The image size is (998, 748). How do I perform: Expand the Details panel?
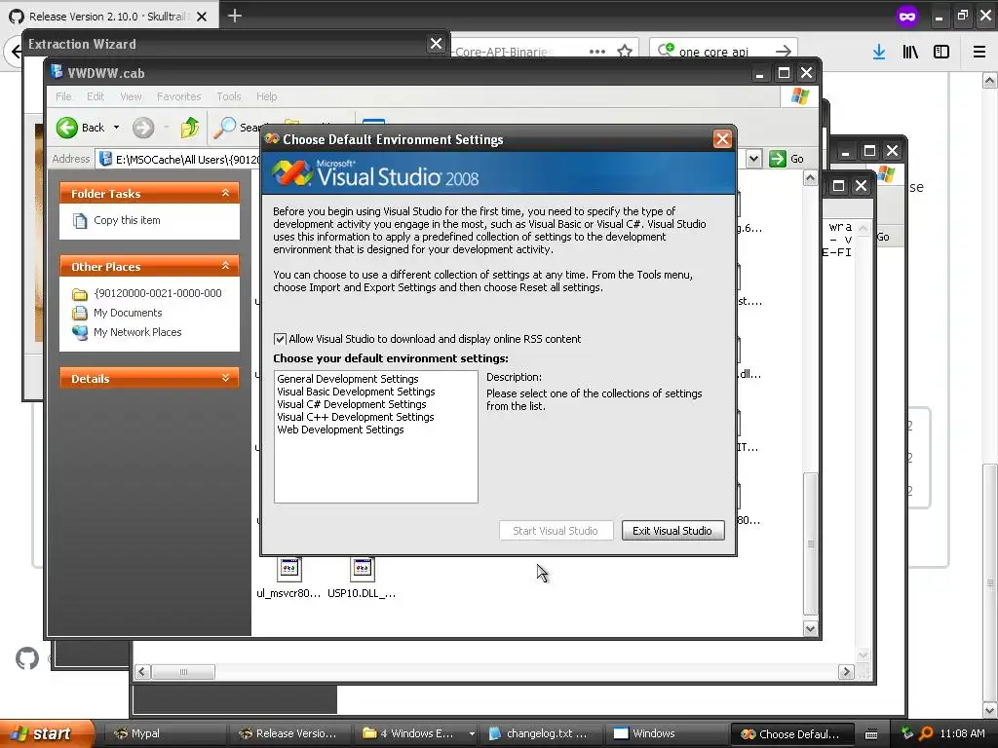coord(225,378)
